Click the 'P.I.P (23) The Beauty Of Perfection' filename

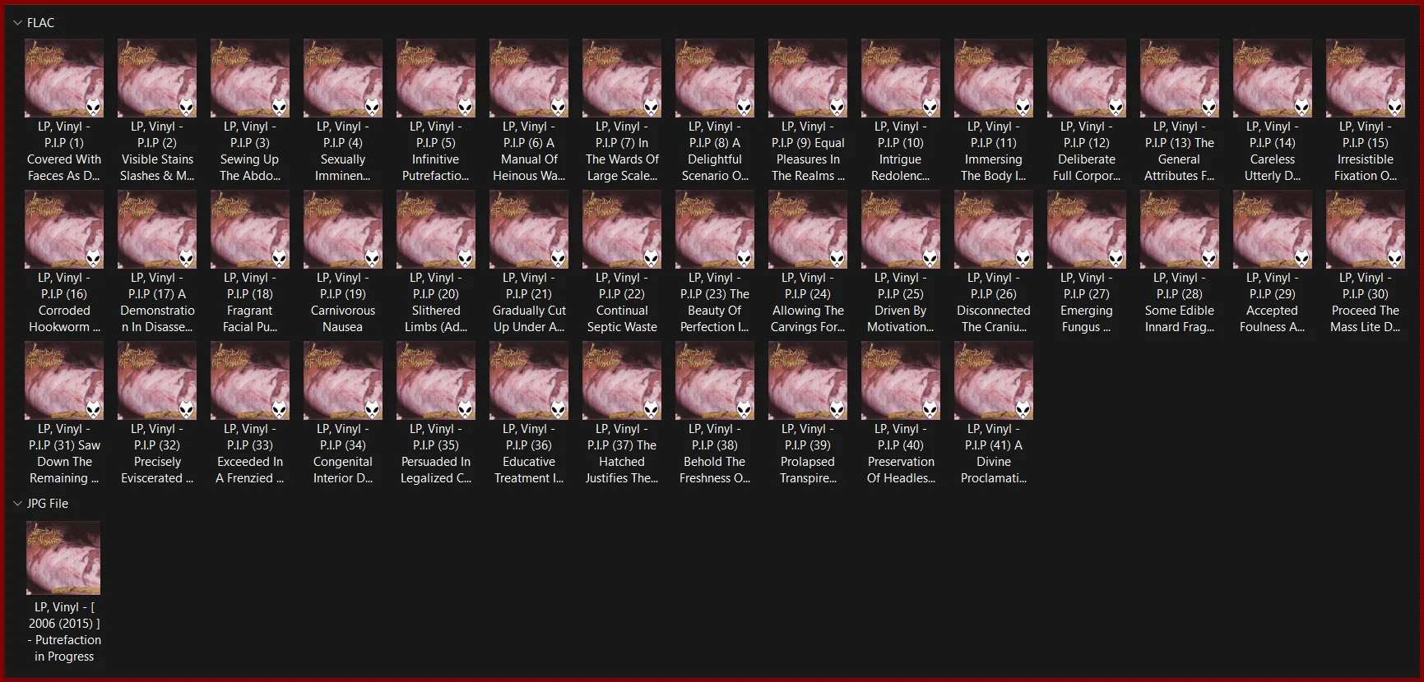[x=715, y=302]
